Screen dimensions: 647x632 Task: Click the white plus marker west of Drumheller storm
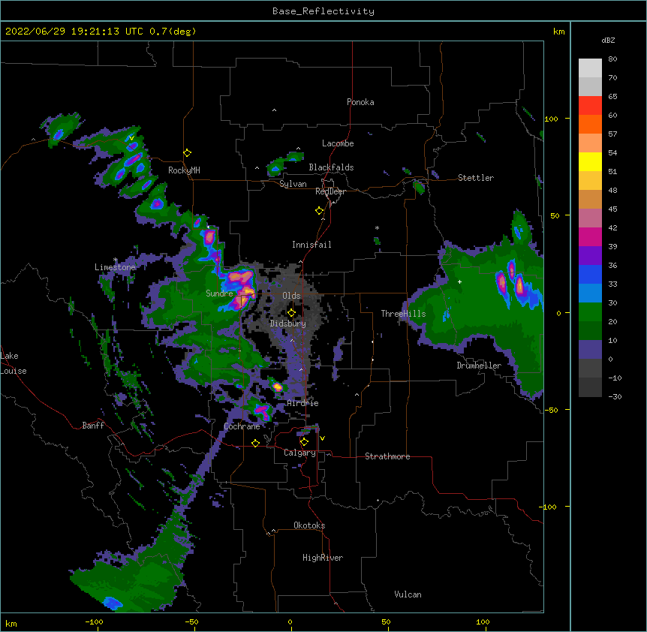point(459,281)
